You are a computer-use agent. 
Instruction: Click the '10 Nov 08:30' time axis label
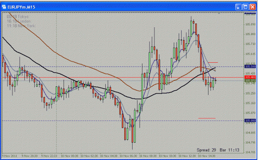148,156
